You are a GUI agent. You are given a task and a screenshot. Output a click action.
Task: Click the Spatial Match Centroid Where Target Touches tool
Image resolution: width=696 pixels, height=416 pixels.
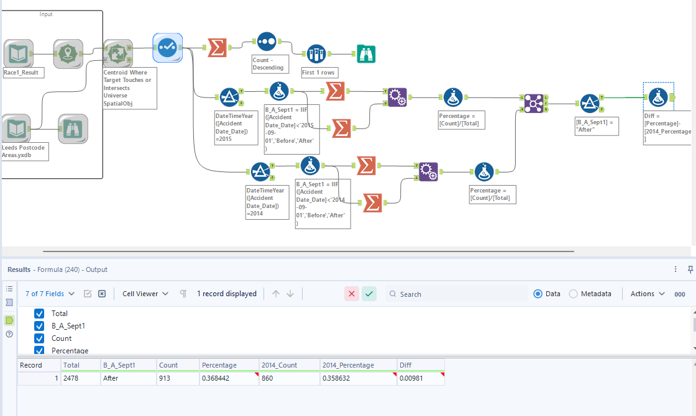118,53
